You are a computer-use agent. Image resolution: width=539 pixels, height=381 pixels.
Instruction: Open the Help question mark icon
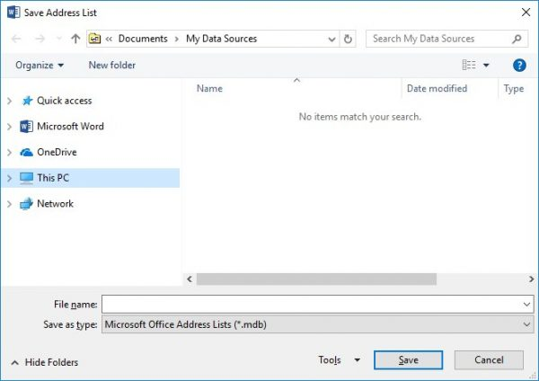pyautogui.click(x=519, y=65)
